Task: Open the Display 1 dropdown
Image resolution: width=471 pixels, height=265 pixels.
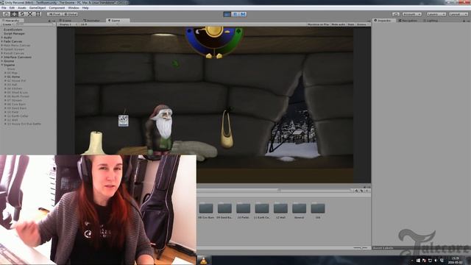Action: 68,24
